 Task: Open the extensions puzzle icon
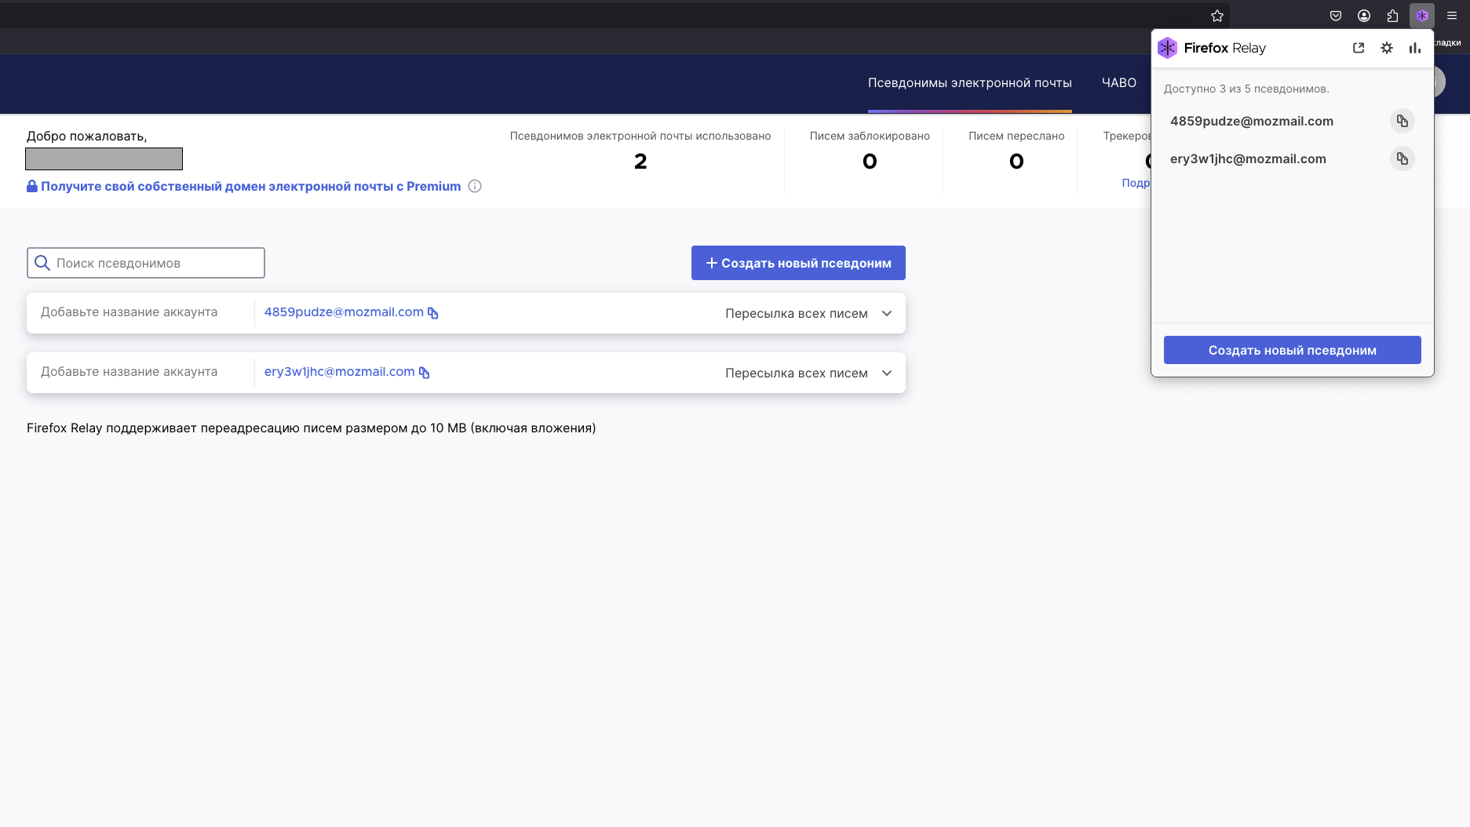(1392, 16)
